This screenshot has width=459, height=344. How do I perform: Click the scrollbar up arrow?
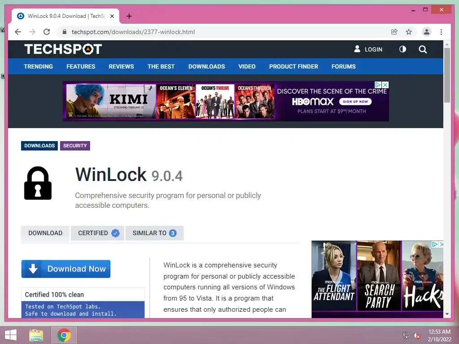(447, 44)
